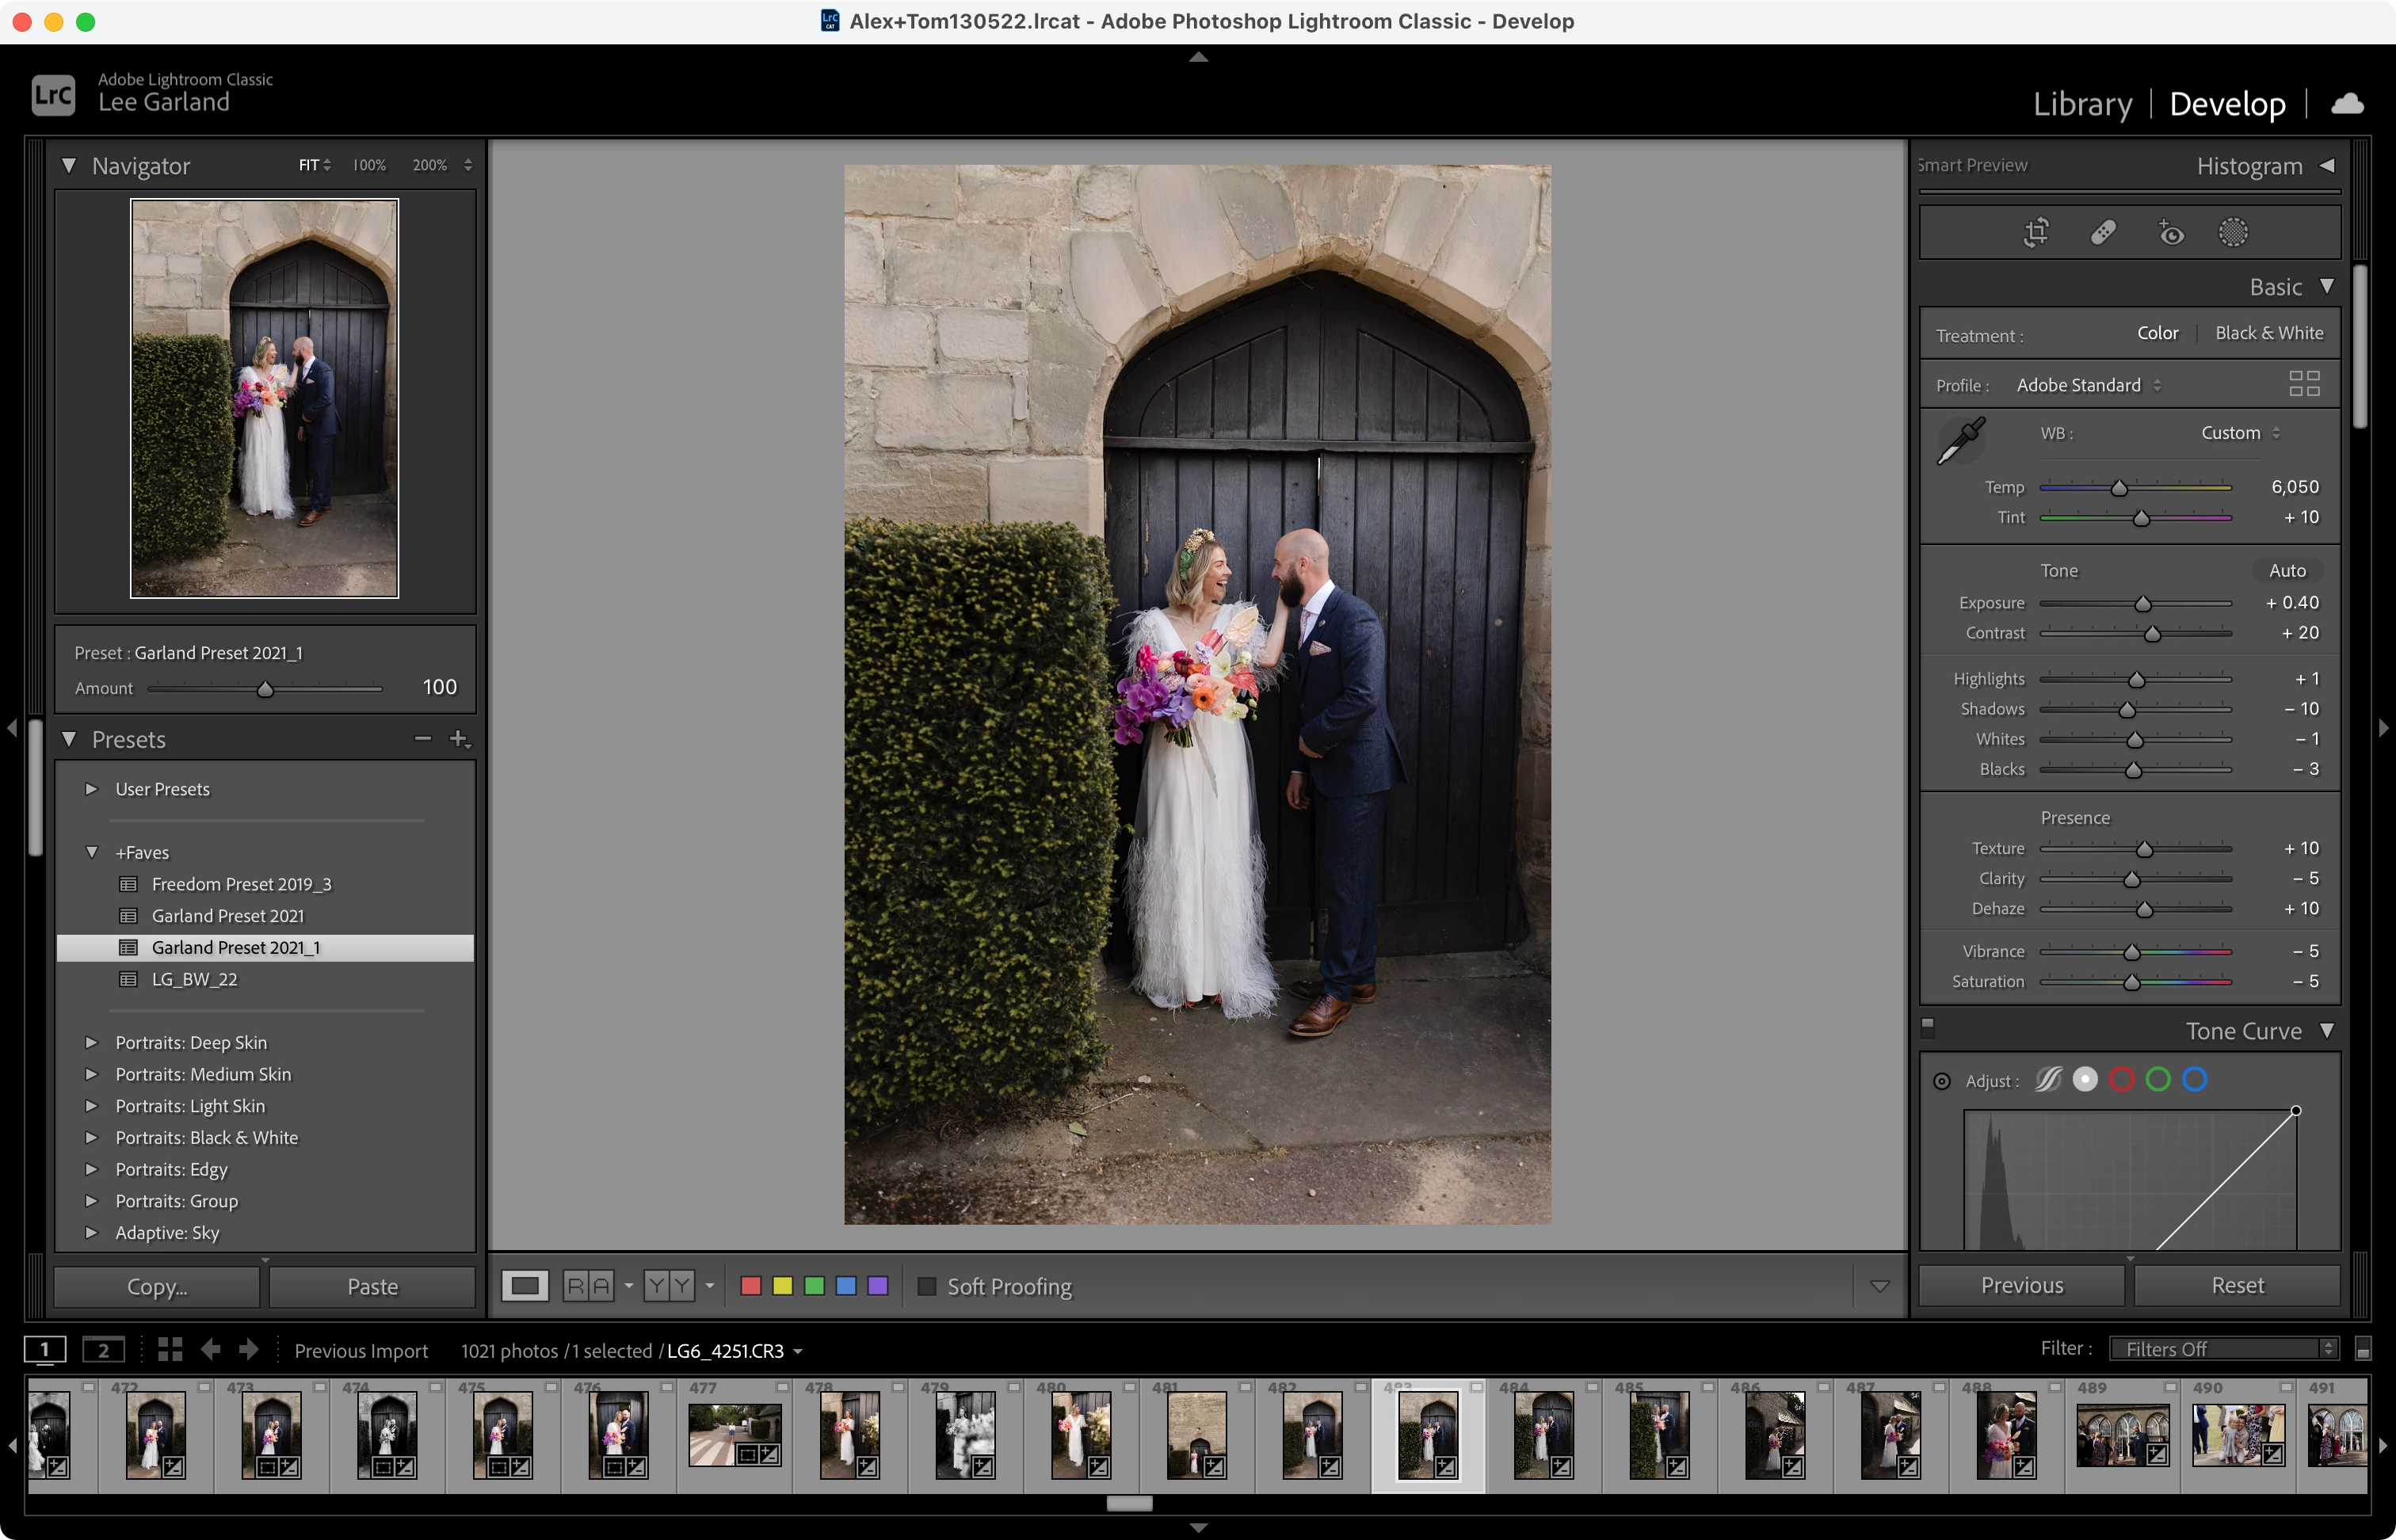2396x1540 pixels.
Task: Click the purple color label swatch
Action: point(878,1286)
